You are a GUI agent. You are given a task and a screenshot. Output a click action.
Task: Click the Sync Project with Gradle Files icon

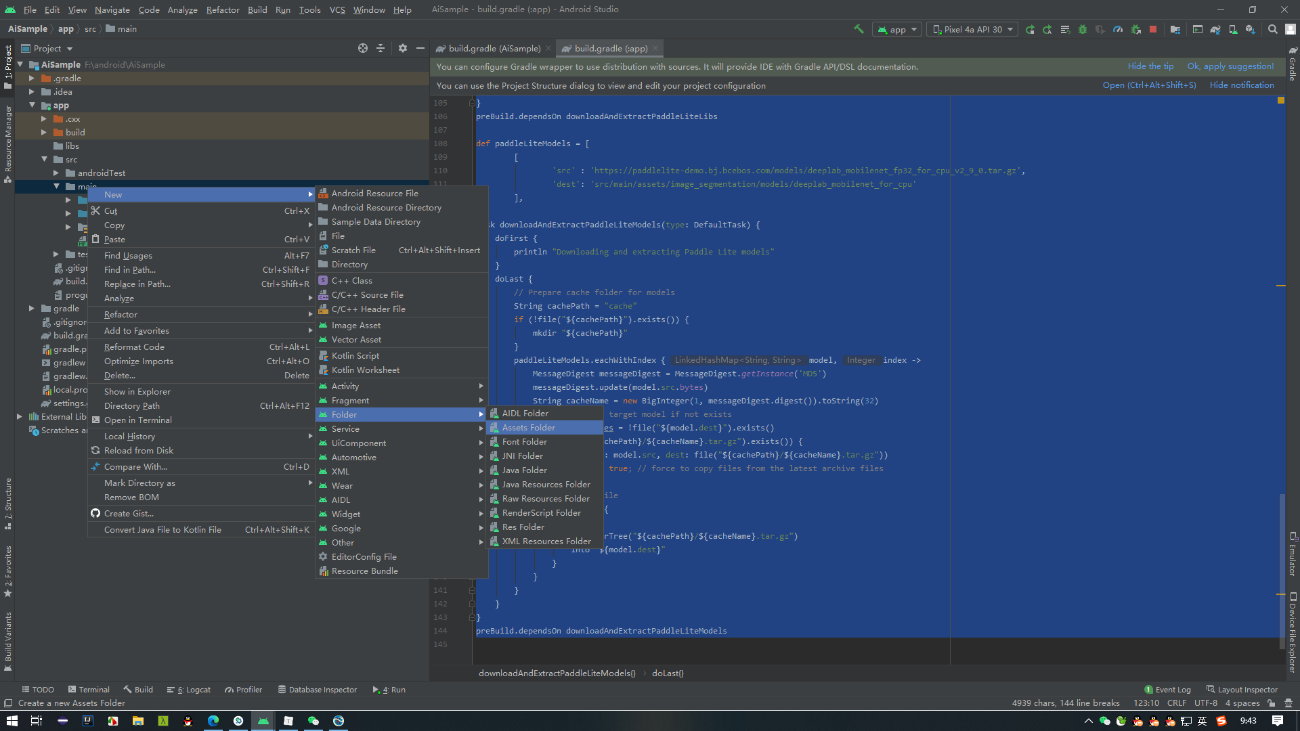[1215, 29]
